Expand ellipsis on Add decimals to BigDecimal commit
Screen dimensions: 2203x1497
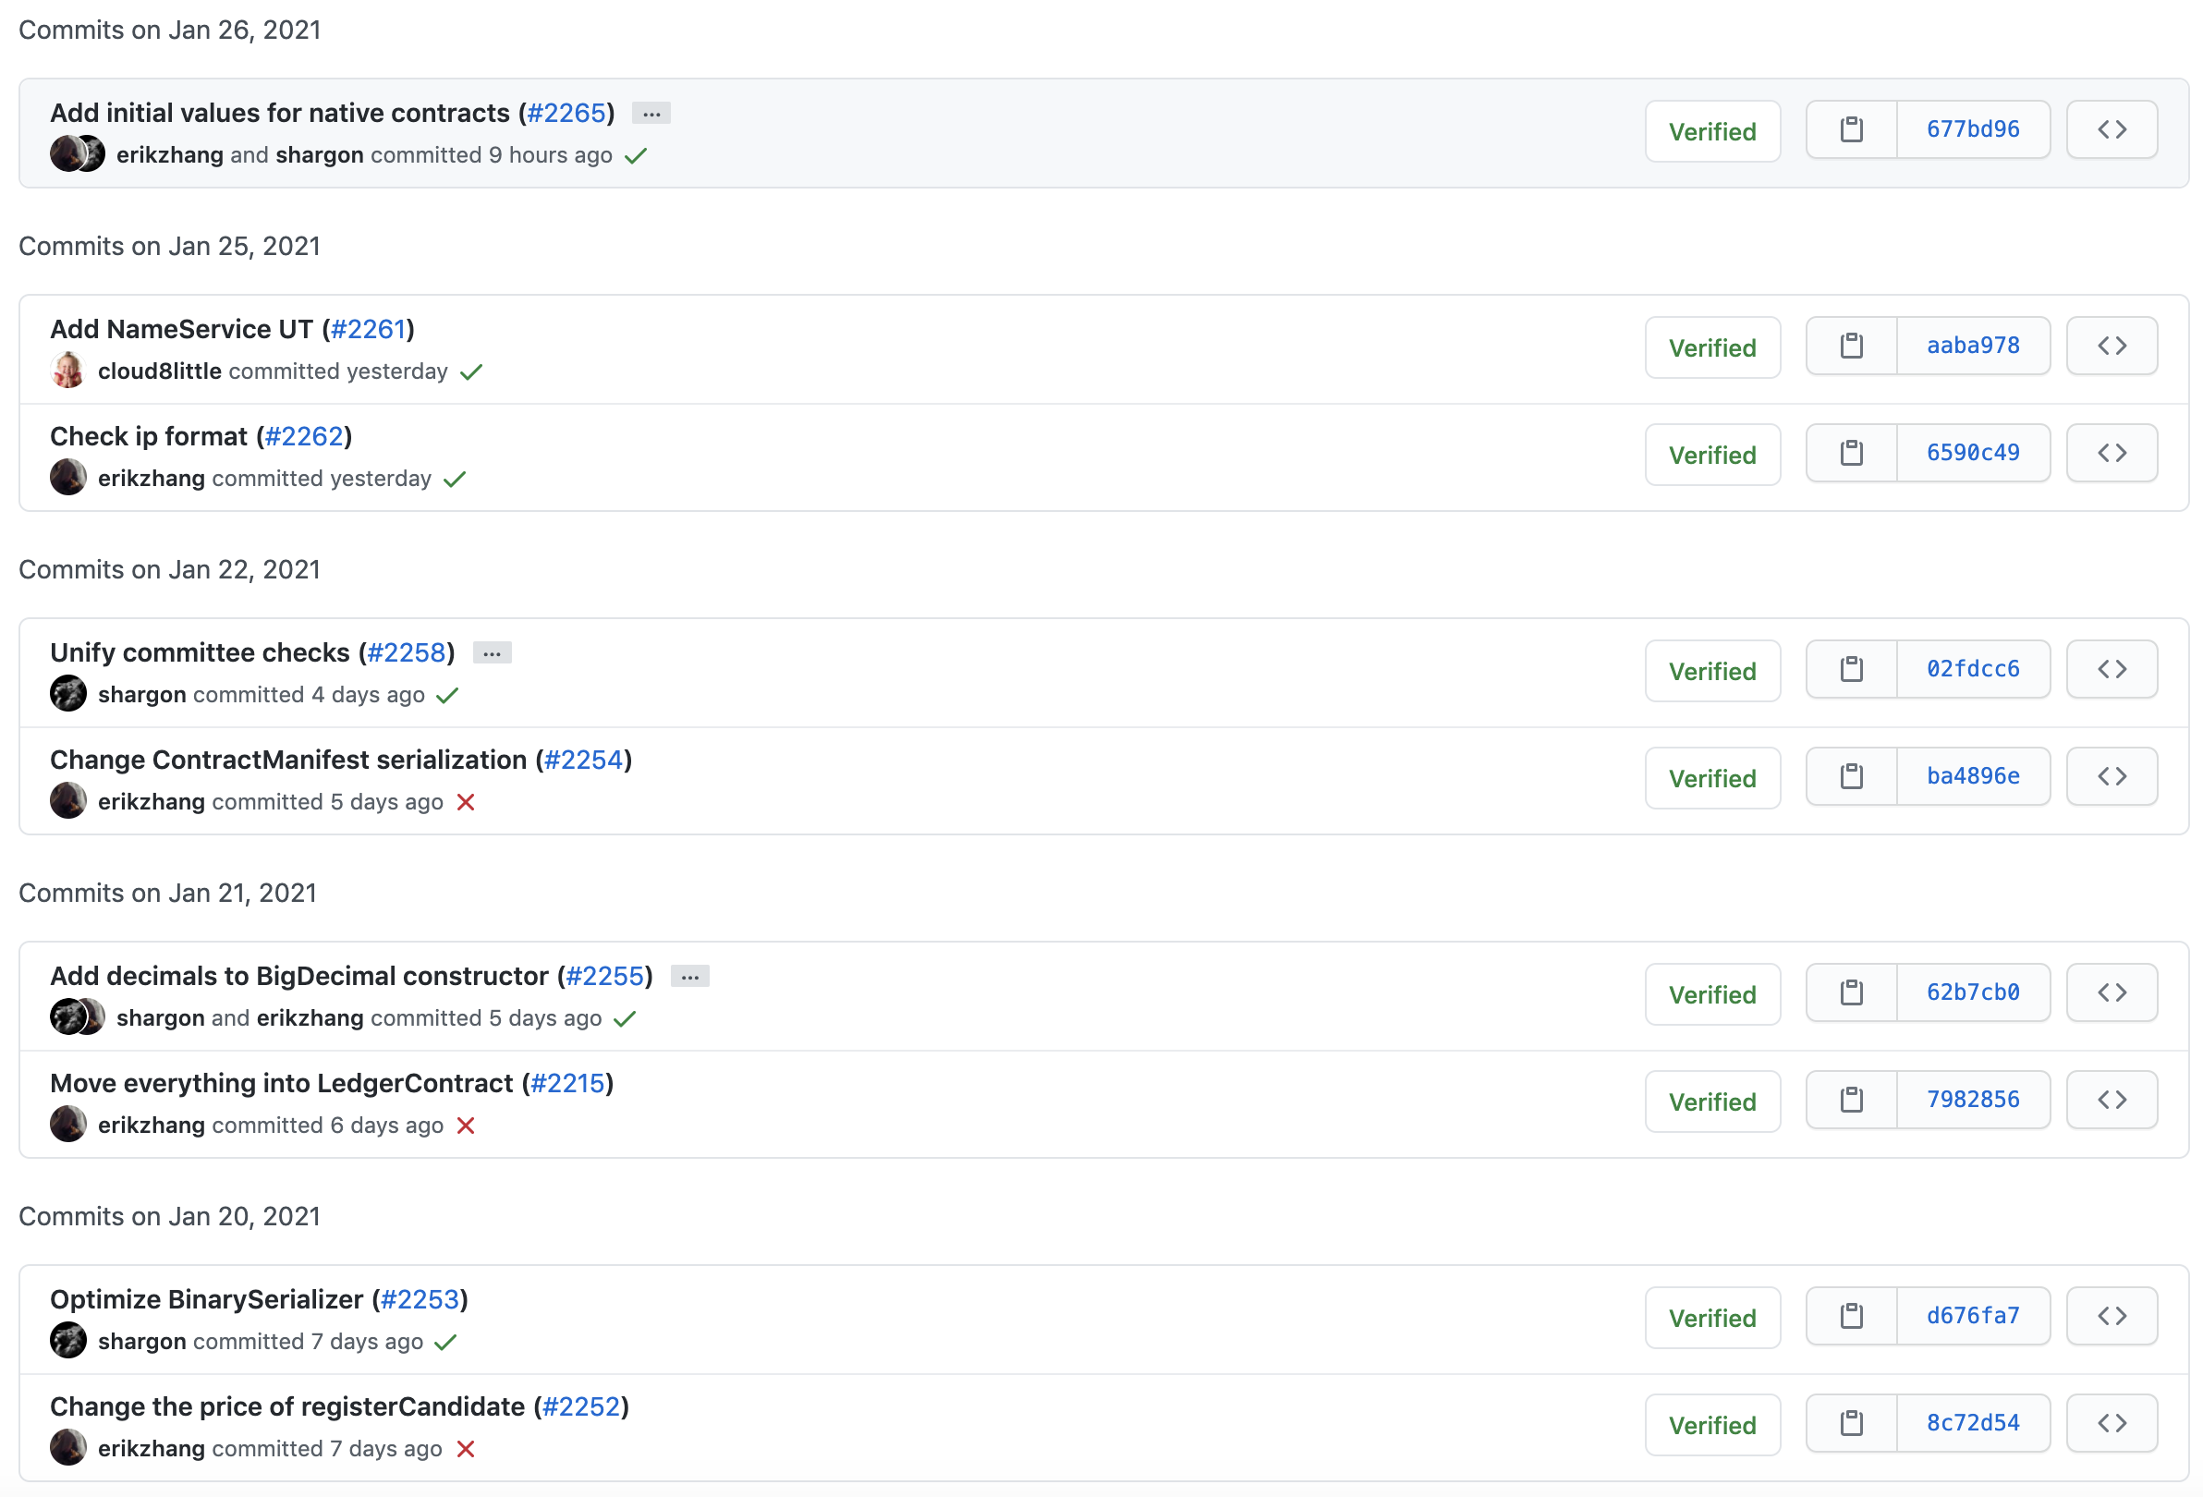click(689, 977)
